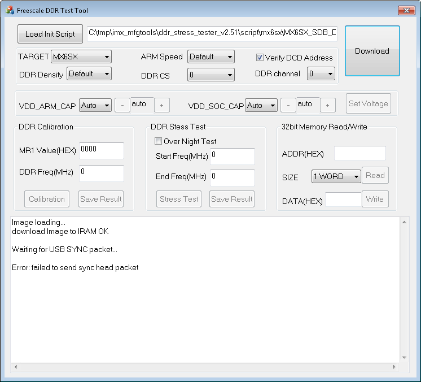Click Save Result under DDR Calibration

point(101,199)
